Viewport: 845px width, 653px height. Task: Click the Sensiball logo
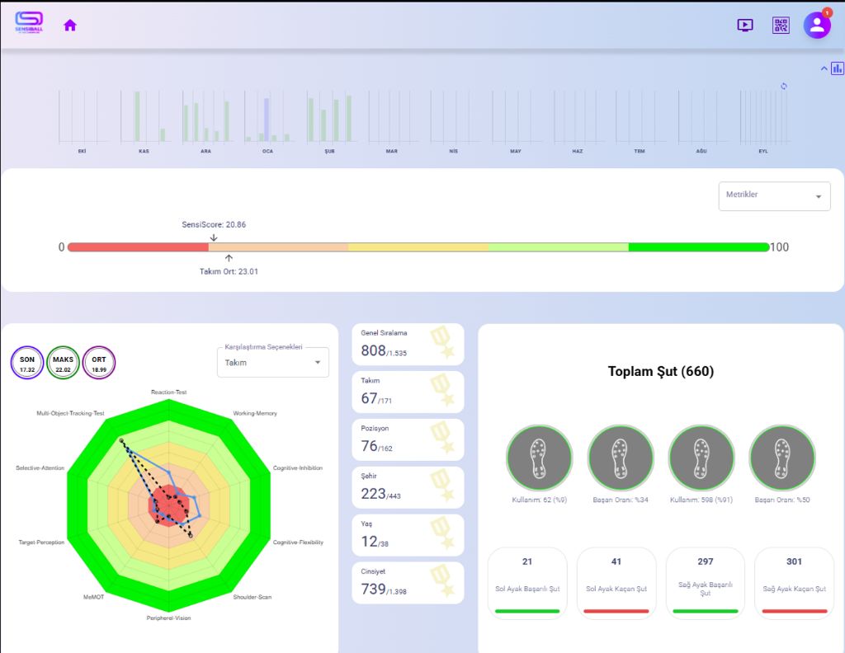(x=29, y=23)
